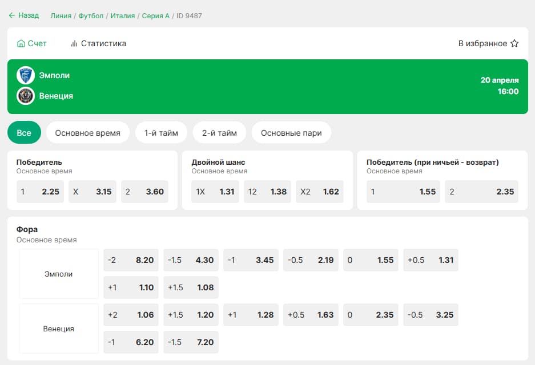Select Эмполи handicap 0 at 1.55
The width and height of the screenshot is (535, 365).
pos(371,260)
